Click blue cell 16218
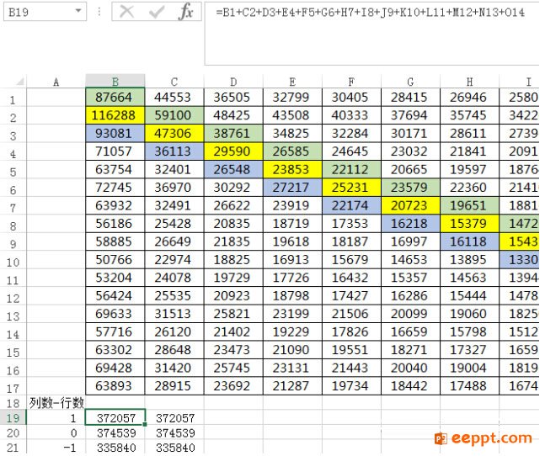 pyautogui.click(x=410, y=224)
